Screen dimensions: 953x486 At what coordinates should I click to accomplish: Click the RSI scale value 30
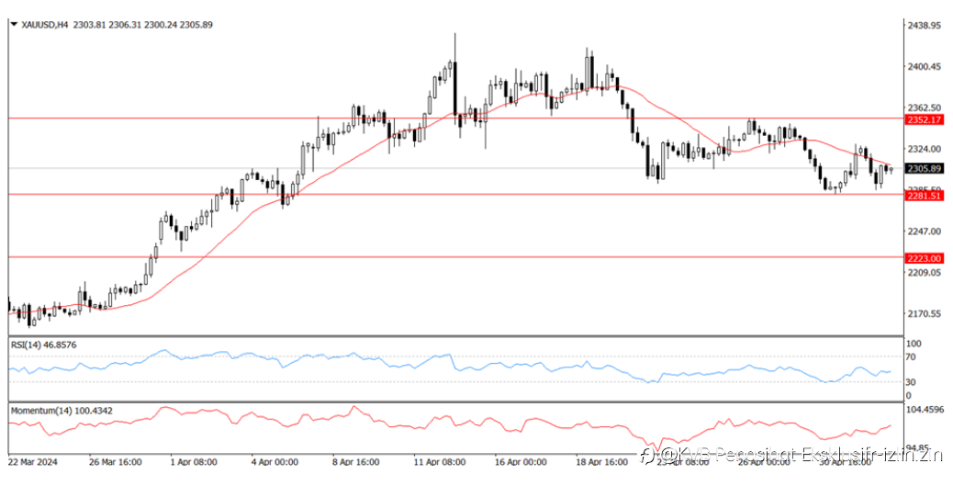click(911, 382)
